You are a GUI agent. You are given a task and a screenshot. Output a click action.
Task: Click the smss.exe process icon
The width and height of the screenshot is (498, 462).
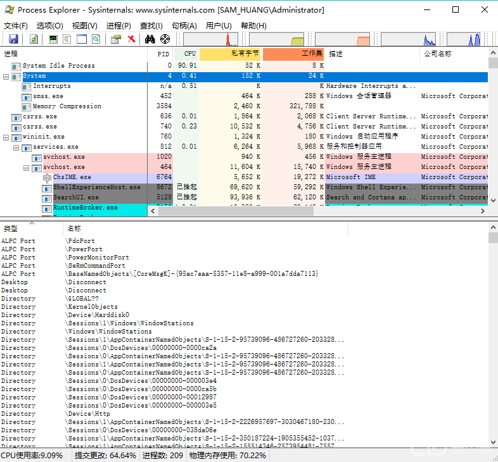(27, 96)
